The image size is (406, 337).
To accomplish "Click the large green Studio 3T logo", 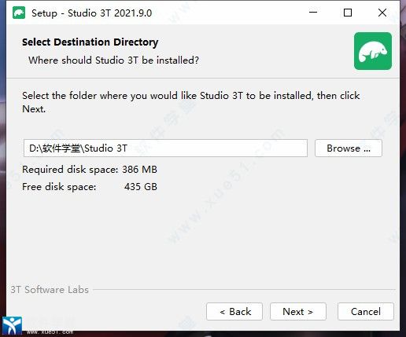I will click(373, 51).
